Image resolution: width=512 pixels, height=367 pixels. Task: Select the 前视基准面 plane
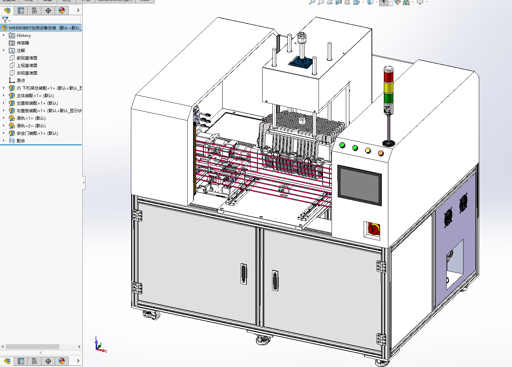point(27,58)
